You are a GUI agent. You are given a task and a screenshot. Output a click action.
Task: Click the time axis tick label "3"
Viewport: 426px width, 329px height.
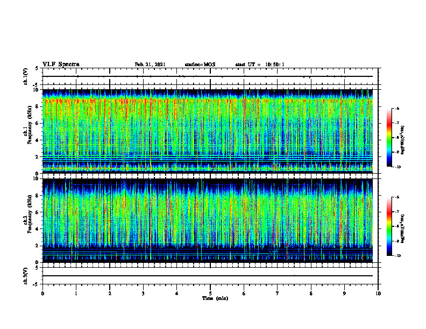click(x=143, y=294)
